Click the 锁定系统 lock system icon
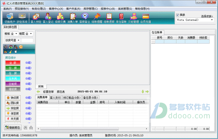218x139 pixels. click(22, 18)
